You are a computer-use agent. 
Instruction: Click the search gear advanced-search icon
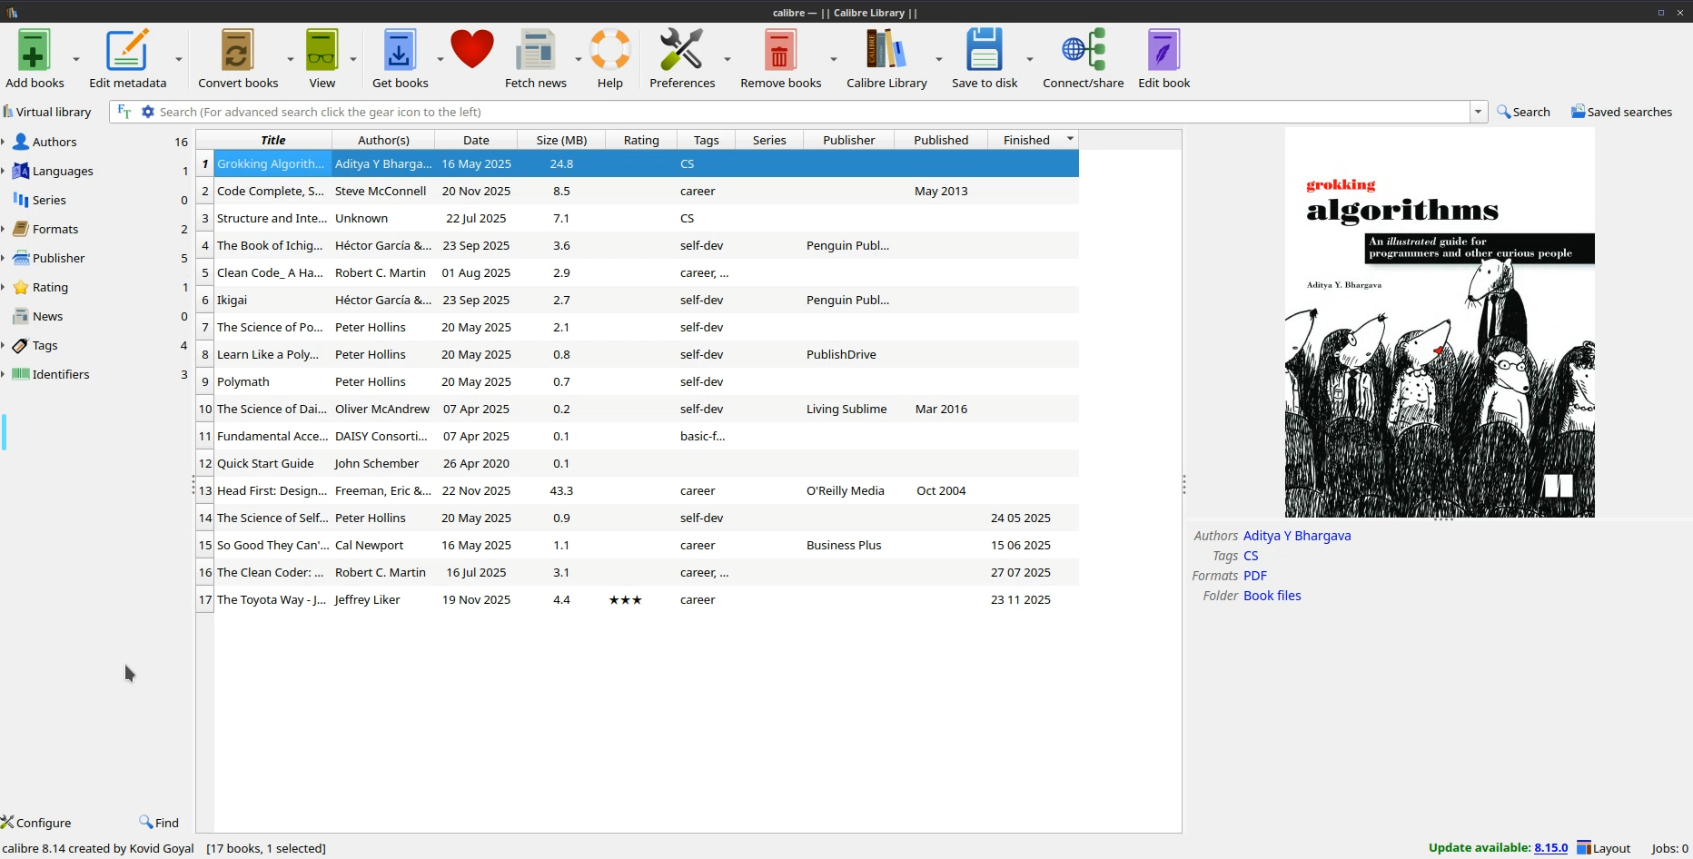click(148, 112)
